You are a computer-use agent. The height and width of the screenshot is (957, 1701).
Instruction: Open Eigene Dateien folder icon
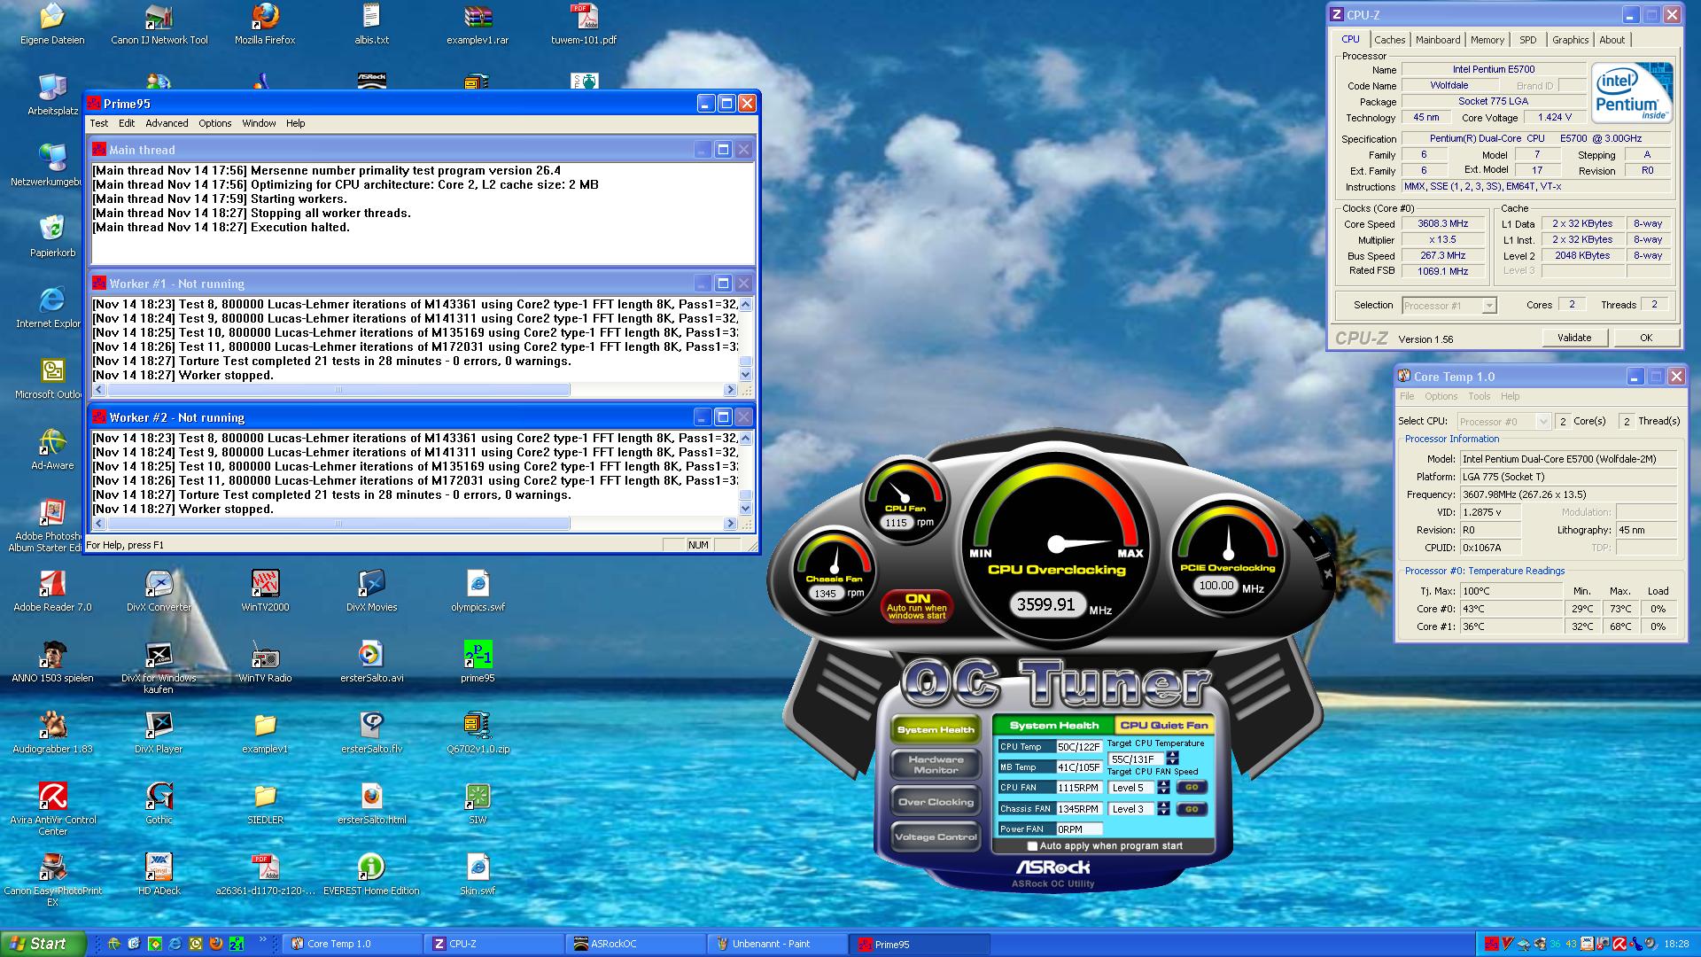[x=52, y=23]
